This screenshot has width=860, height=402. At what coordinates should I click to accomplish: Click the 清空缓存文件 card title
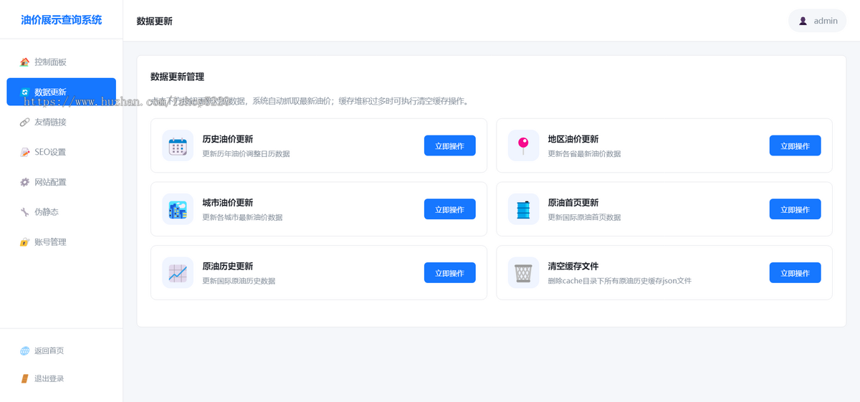click(x=573, y=267)
